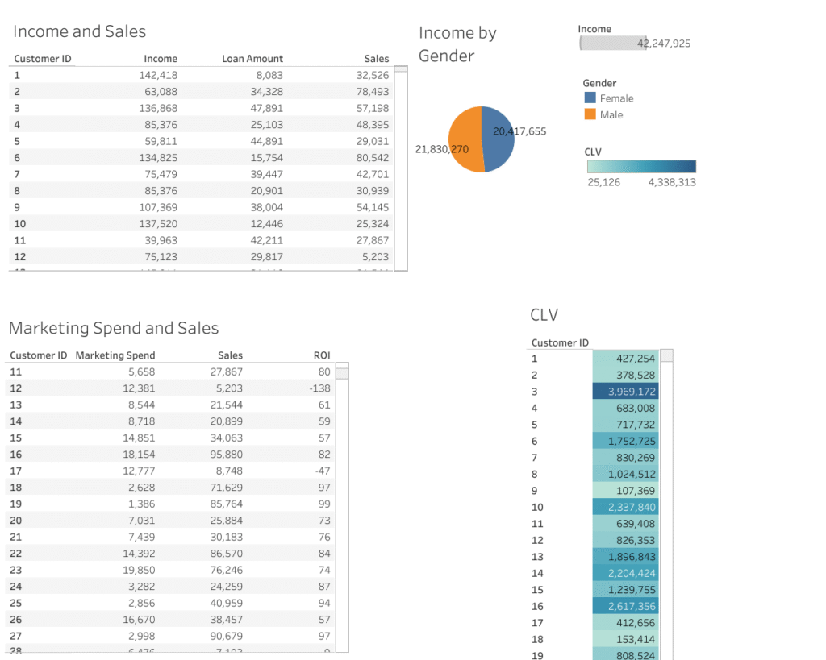Click the orange Male legend color swatch
Image resolution: width=826 pixels, height=660 pixels.
click(x=590, y=114)
